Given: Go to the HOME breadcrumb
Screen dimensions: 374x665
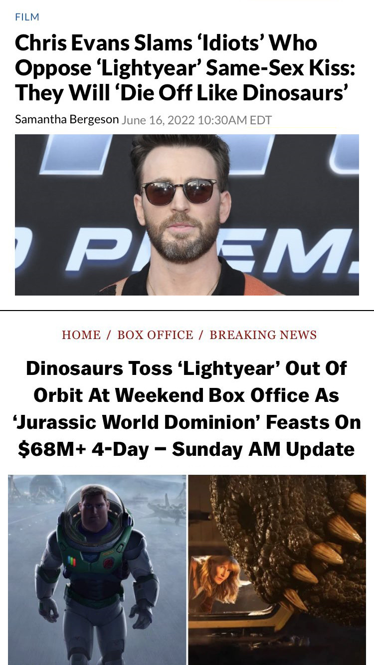Looking at the screenshot, I should point(81,335).
